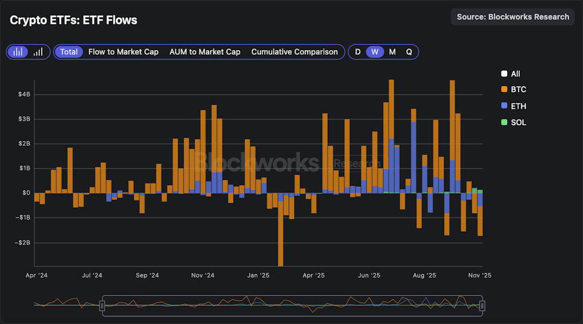Open the AUM to Market Cap view
The width and height of the screenshot is (583, 324).
click(204, 52)
